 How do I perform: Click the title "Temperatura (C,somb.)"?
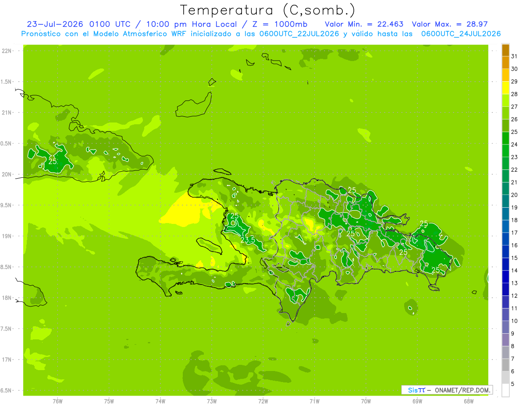(x=268, y=11)
